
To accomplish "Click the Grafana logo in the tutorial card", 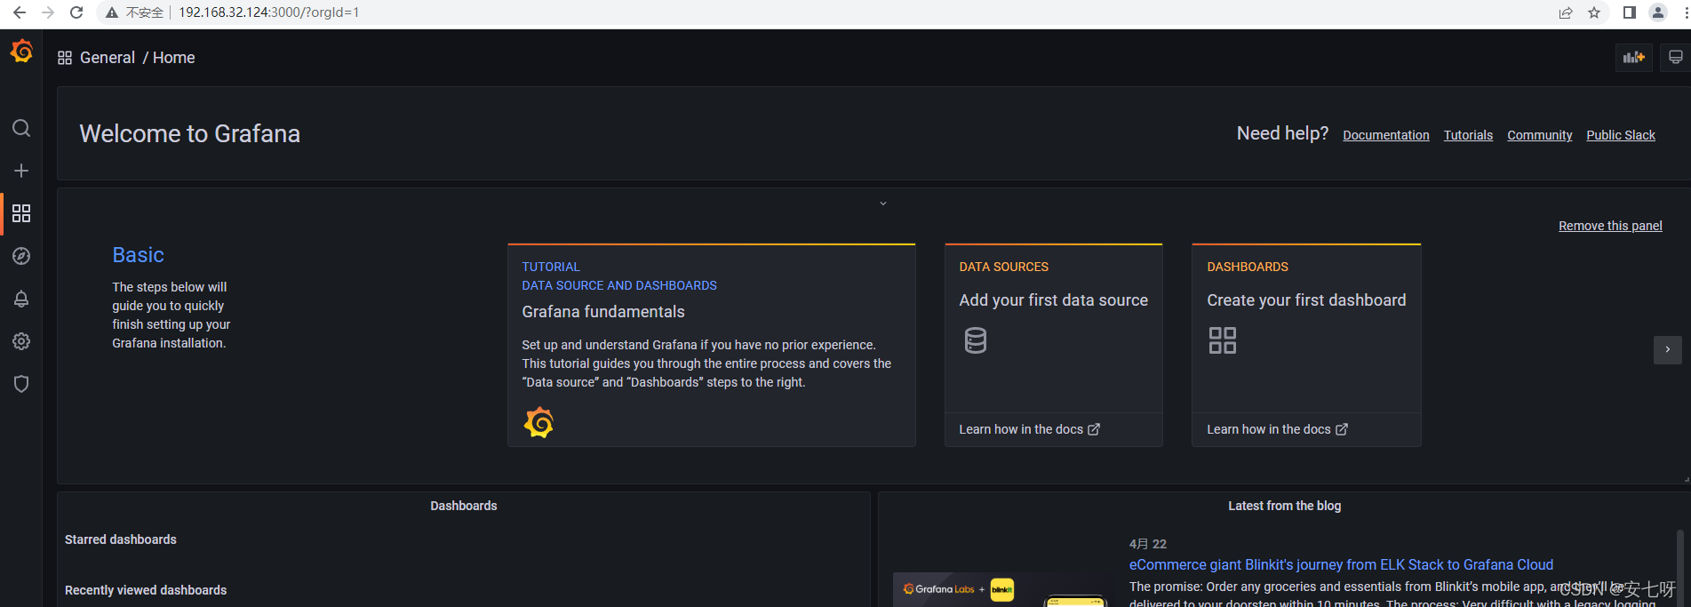I will click(538, 422).
